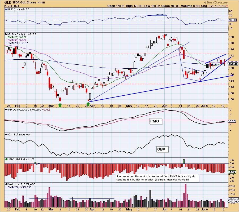Viewport: 239px width, 212px height.
Task: Click the green up-arrow marker beside Apr
Action: pyautogui.click(x=88, y=104)
